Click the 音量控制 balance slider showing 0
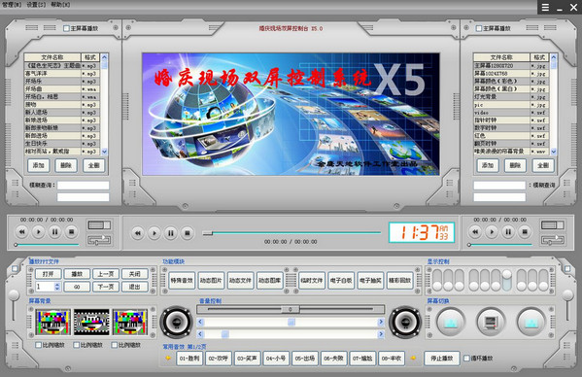Viewport: 582px width, 377px height. click(291, 309)
